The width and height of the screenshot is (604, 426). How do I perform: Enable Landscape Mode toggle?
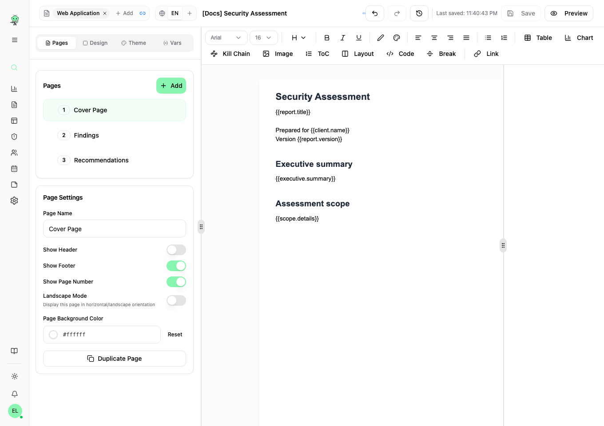click(176, 300)
